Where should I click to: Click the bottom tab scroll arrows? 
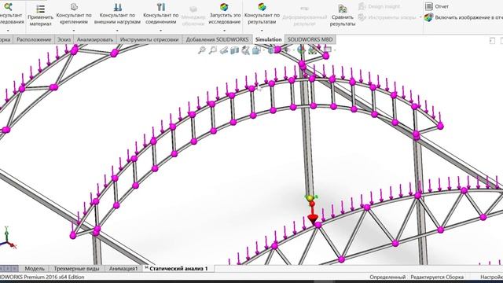(9, 269)
